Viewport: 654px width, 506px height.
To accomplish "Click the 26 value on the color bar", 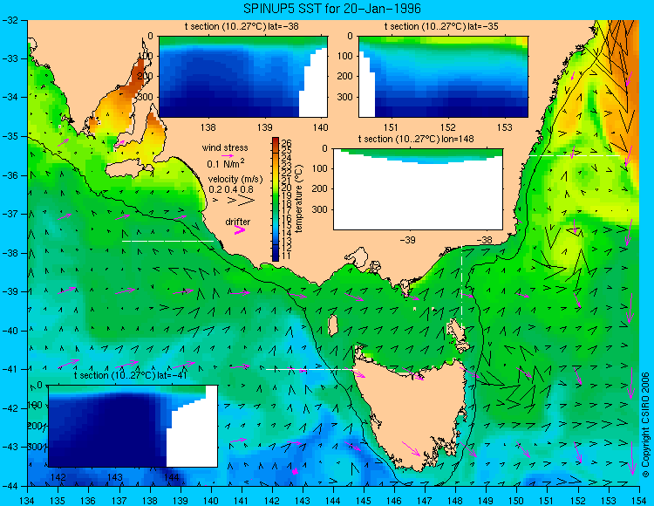I will [286, 142].
